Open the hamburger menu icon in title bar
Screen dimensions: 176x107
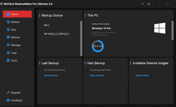pos(155,4)
